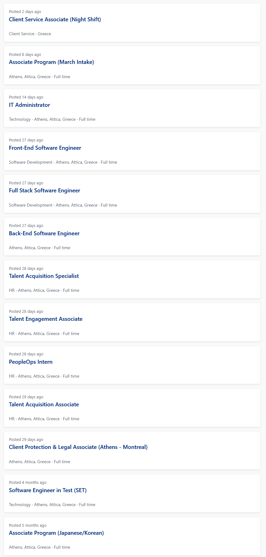Open the Talent Acquisition Specialist job
266x557 pixels.
(x=44, y=276)
